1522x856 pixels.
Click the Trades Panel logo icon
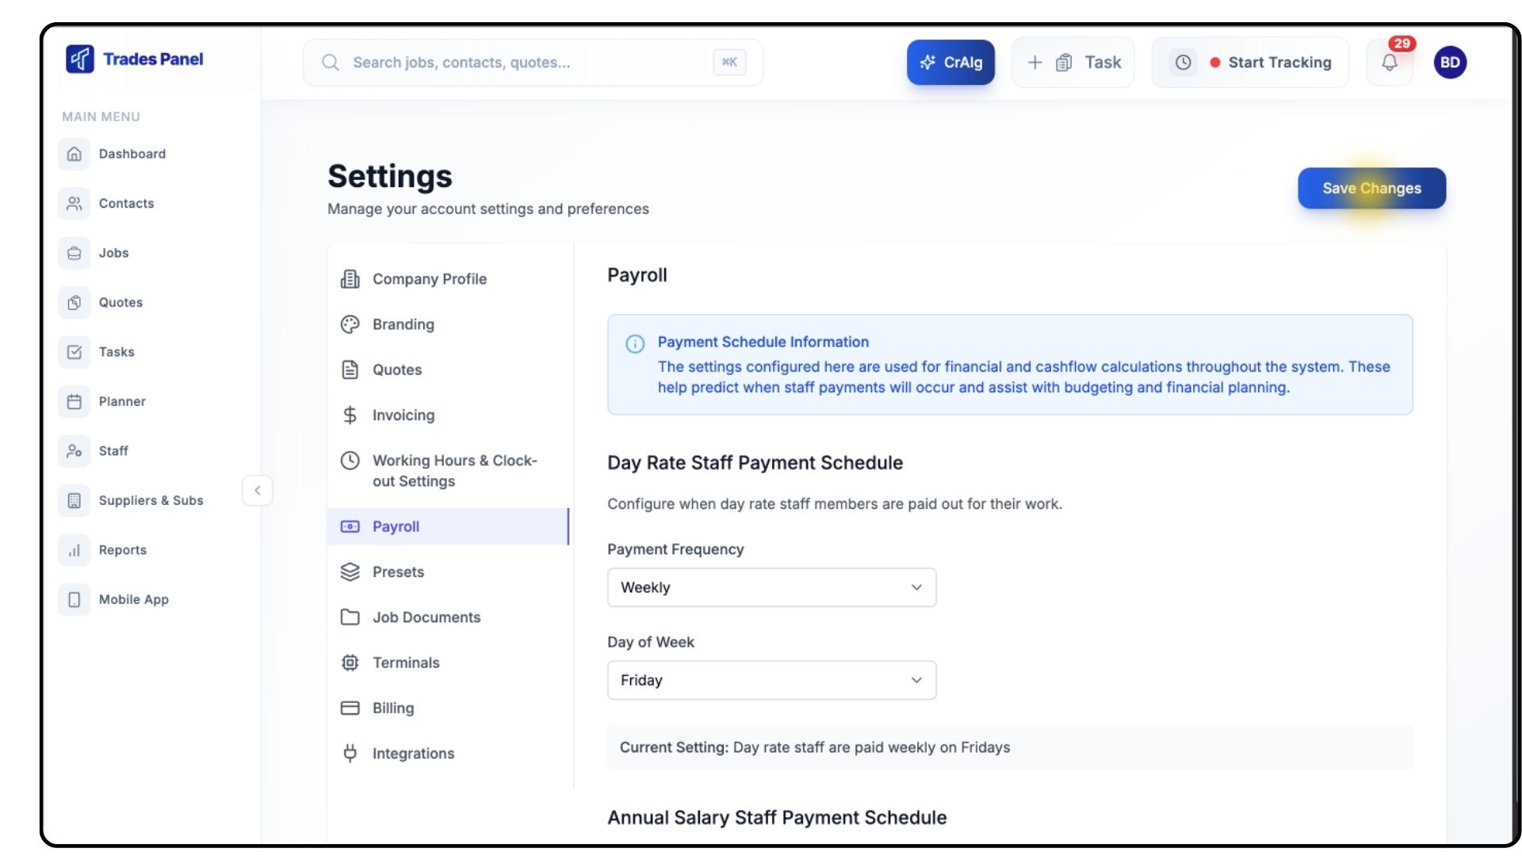click(80, 59)
